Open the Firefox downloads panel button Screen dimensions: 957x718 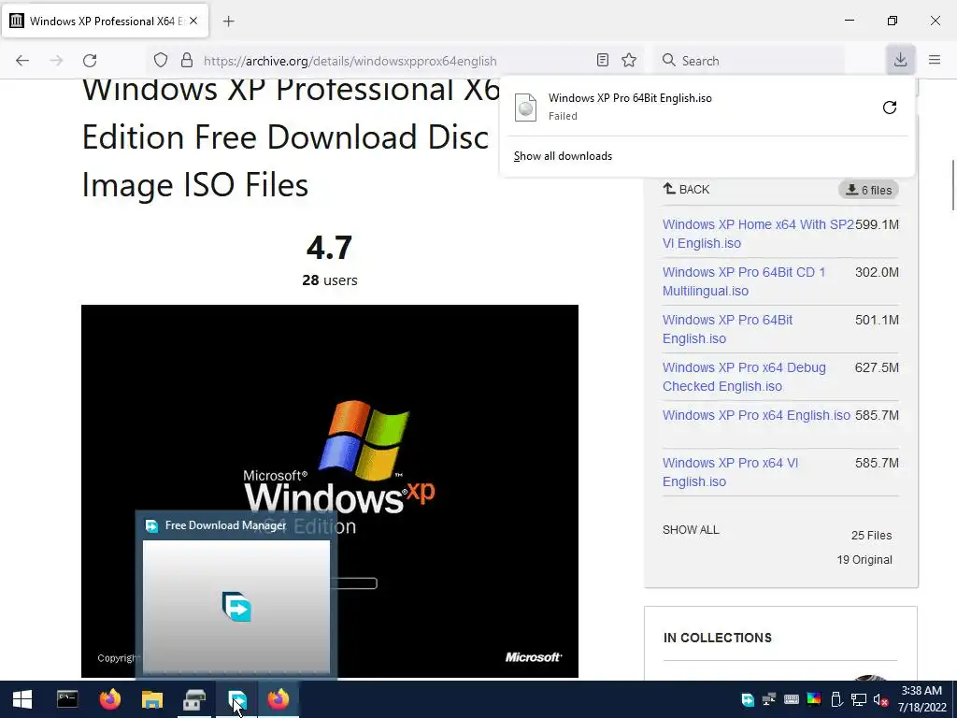[x=900, y=60]
